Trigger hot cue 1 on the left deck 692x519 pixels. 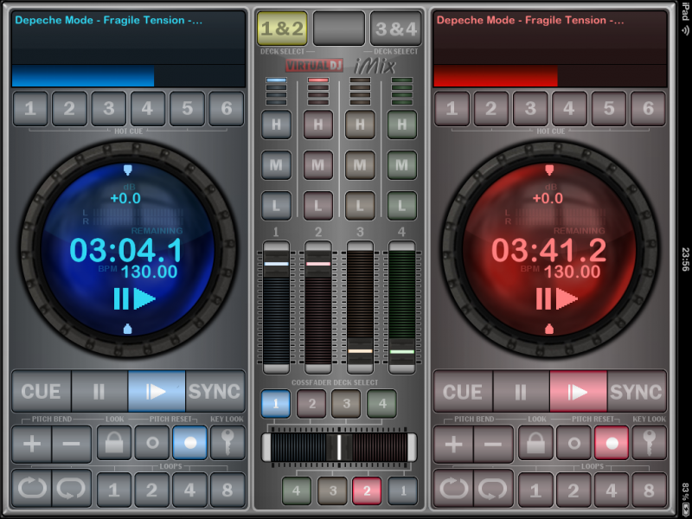pyautogui.click(x=30, y=109)
